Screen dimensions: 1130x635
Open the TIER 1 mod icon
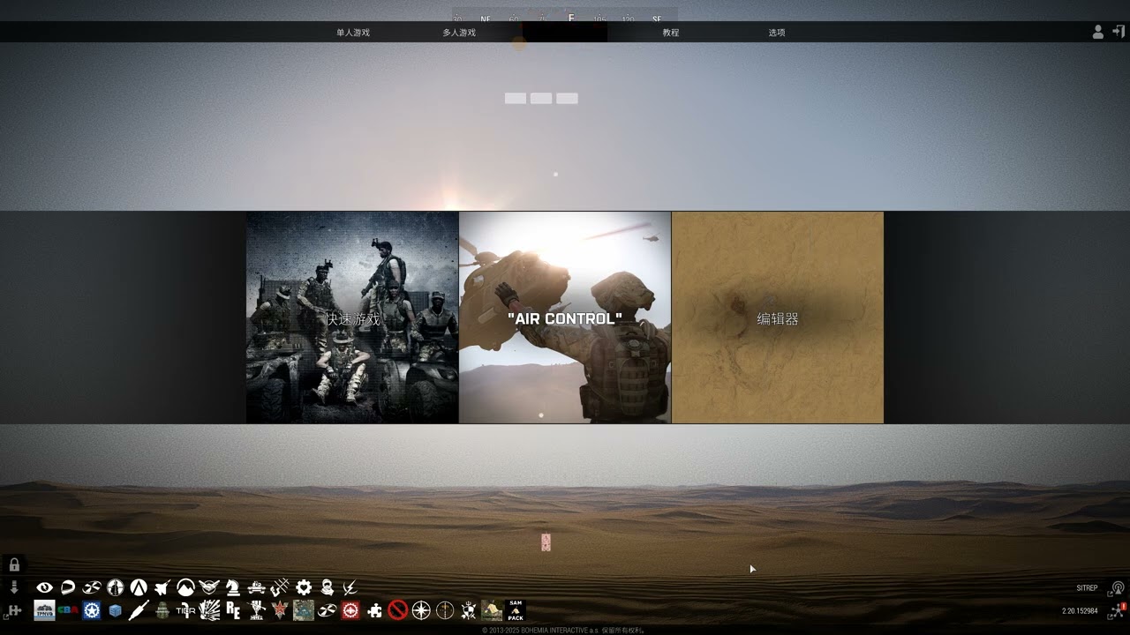(185, 610)
